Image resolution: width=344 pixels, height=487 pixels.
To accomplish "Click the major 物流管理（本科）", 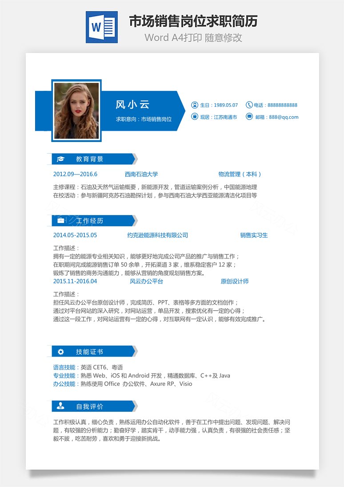I will 240,174.
